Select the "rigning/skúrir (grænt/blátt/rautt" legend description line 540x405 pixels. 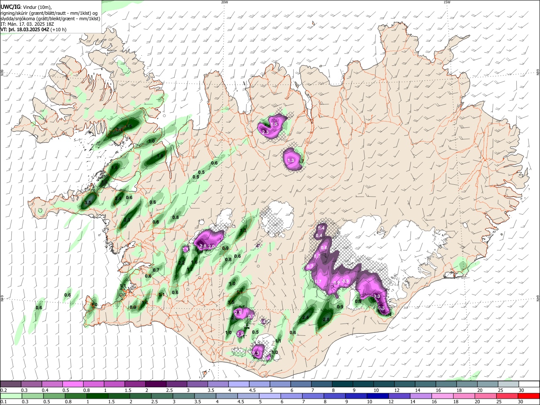pyautogui.click(x=49, y=13)
